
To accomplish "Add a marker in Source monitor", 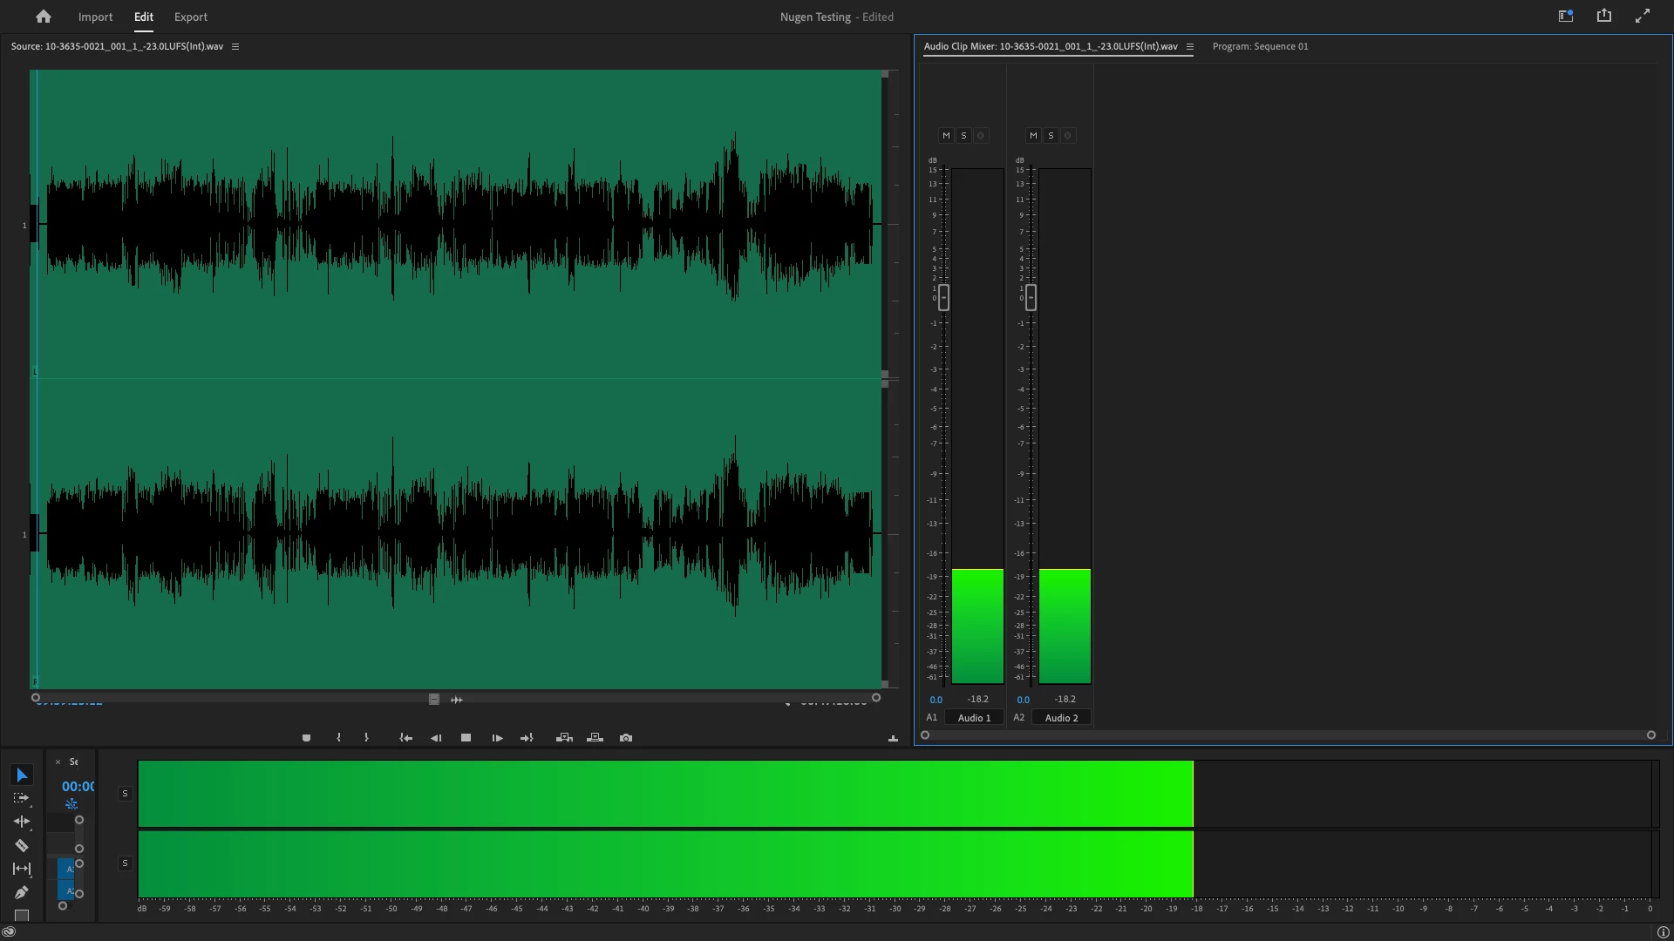I will 306,738.
